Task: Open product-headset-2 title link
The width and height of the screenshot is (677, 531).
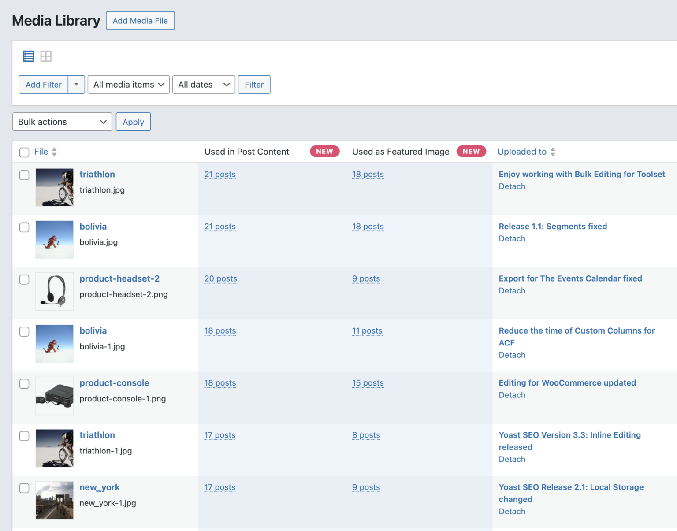Action: pyautogui.click(x=119, y=278)
